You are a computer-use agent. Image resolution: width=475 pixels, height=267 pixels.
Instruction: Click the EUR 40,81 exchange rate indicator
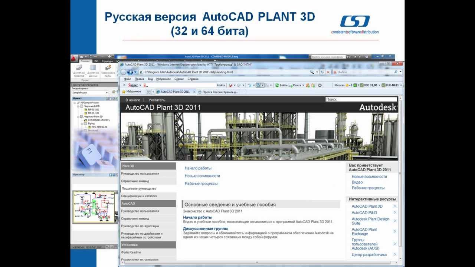point(390,85)
